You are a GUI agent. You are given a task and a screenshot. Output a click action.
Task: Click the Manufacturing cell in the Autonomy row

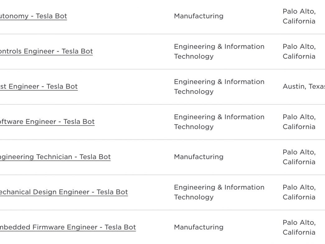(x=199, y=16)
